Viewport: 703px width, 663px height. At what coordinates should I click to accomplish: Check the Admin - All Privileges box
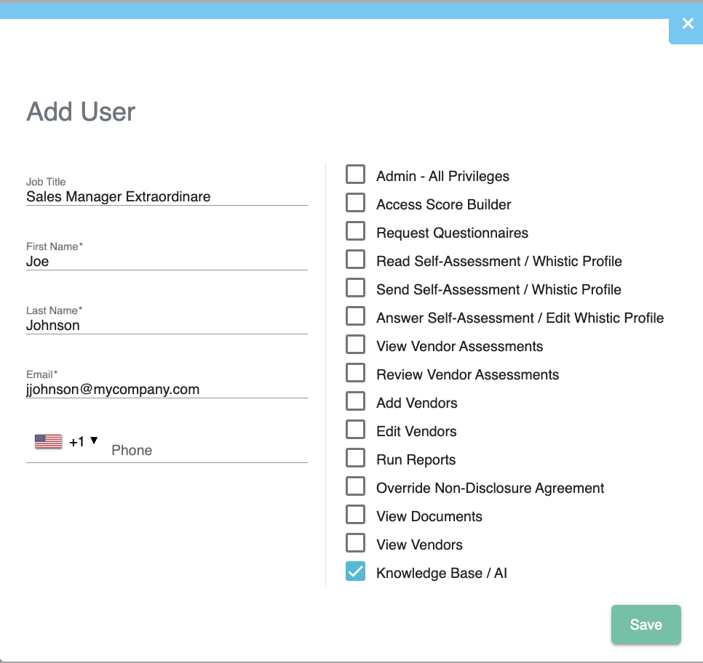(355, 174)
